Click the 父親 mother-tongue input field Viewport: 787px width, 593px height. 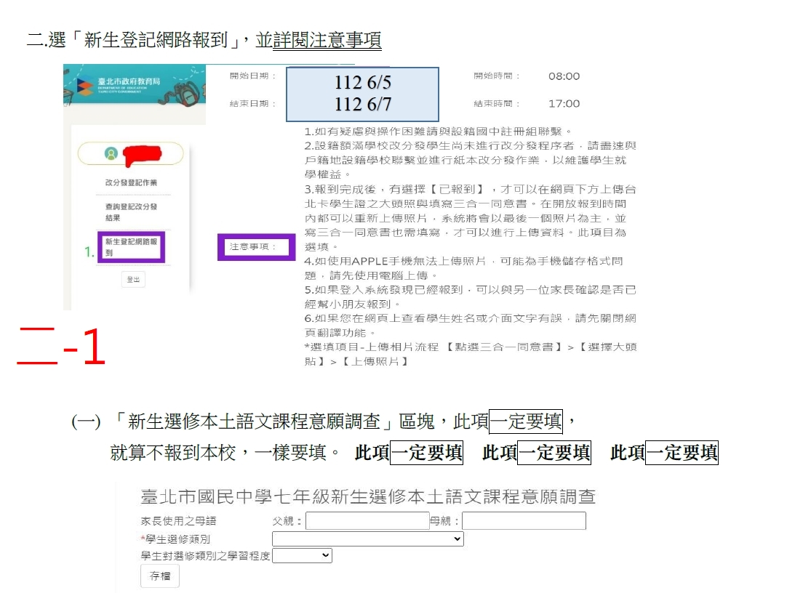point(367,521)
